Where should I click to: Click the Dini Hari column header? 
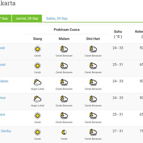(x=93, y=39)
